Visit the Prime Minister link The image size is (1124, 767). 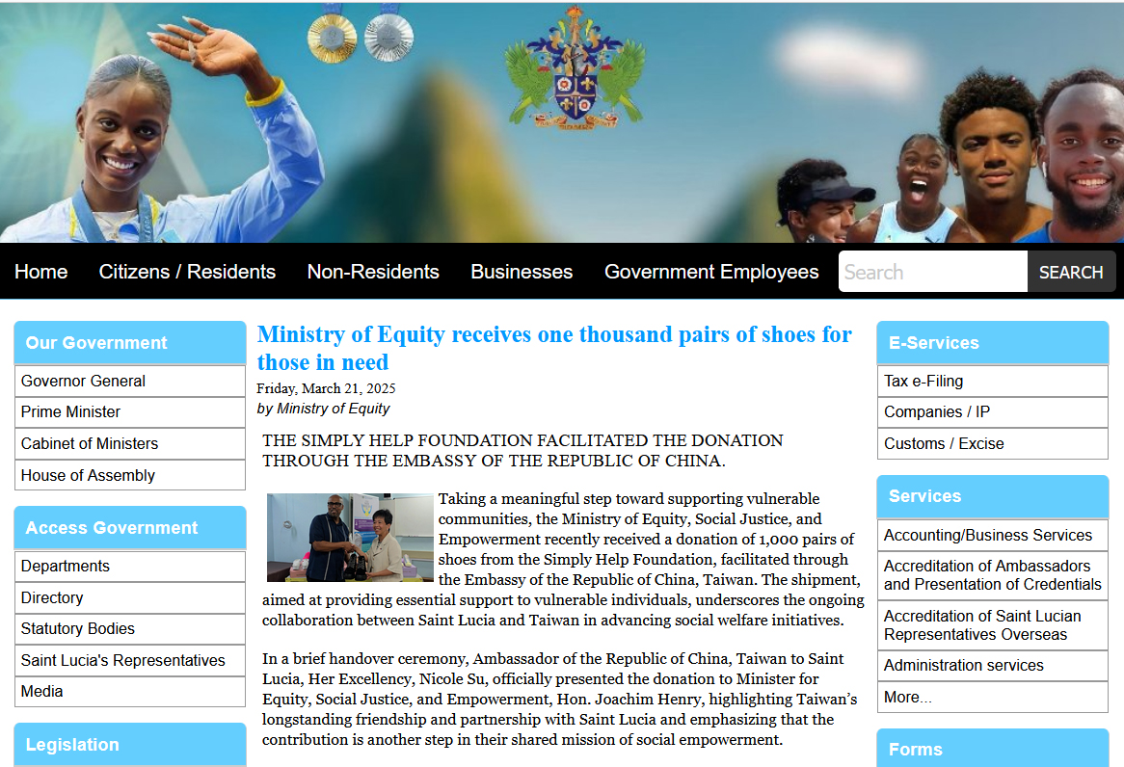tap(71, 411)
